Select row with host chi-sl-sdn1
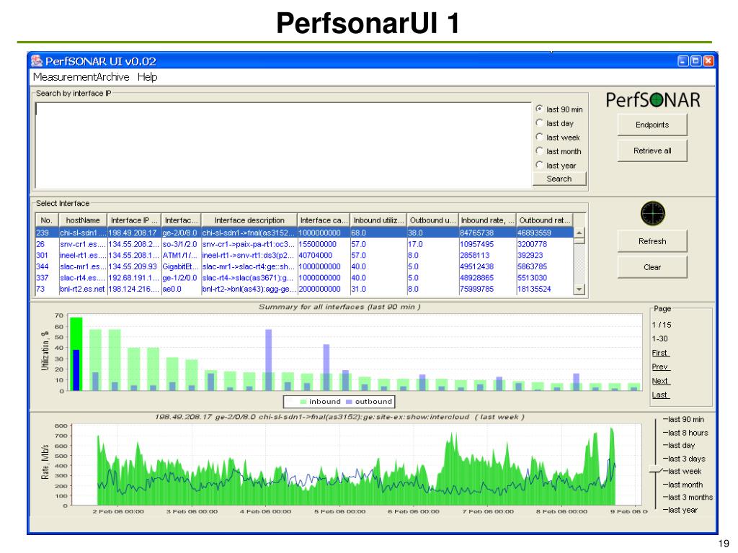Image resolution: width=738 pixels, height=553 pixels. (304, 233)
